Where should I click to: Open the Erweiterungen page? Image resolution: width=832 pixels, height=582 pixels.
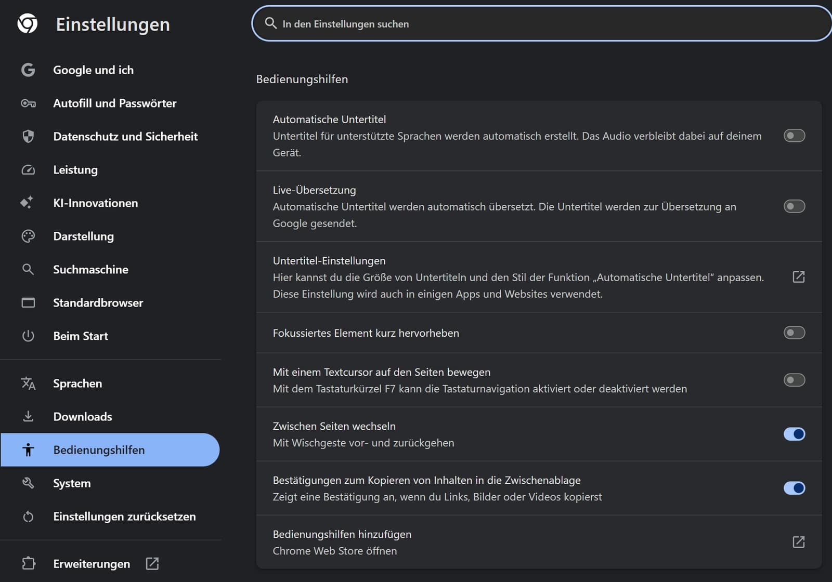[110, 563]
